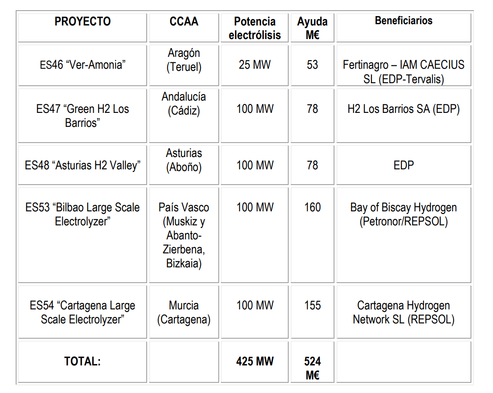Screen dimensions: 493x393
Task: Click the Potencia electrólisis header cell
Action: tap(255, 28)
